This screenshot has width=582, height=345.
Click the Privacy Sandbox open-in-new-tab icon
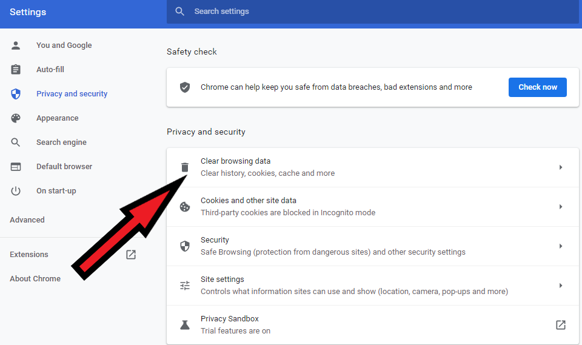click(560, 325)
